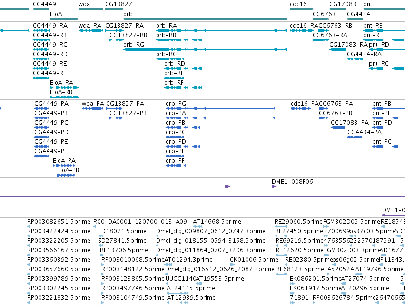Click the cdc16 gene label
Screen dimensions: 405x305
pyautogui.click(x=298, y=4)
